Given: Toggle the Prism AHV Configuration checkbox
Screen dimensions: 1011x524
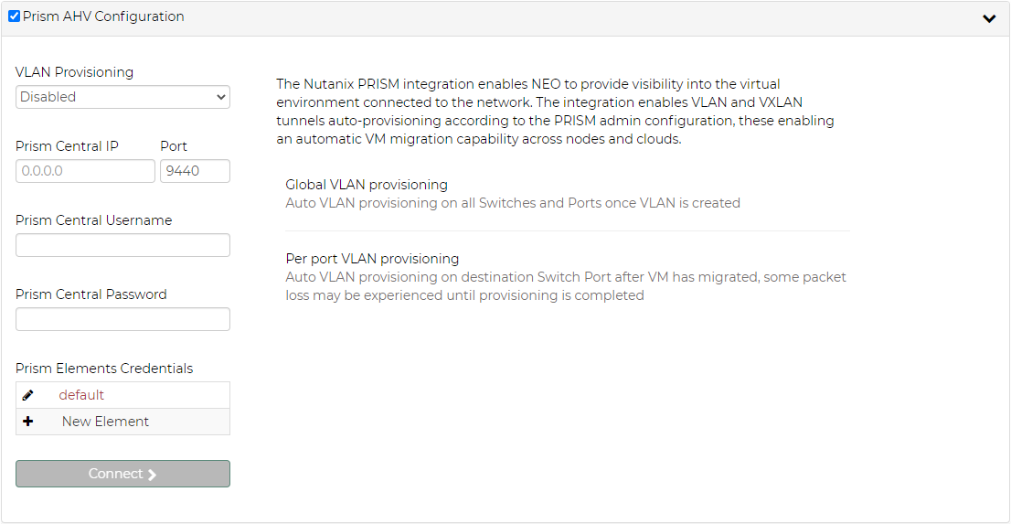Looking at the screenshot, I should tap(14, 16).
